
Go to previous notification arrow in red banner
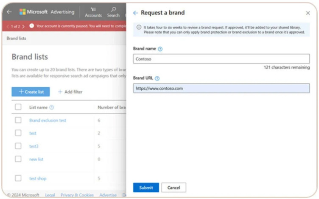click(8, 26)
